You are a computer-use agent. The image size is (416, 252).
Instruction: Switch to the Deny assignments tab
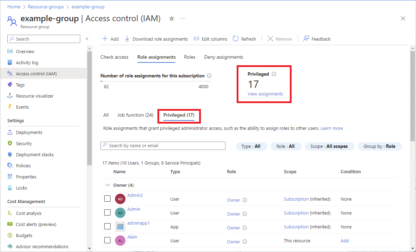223,57
